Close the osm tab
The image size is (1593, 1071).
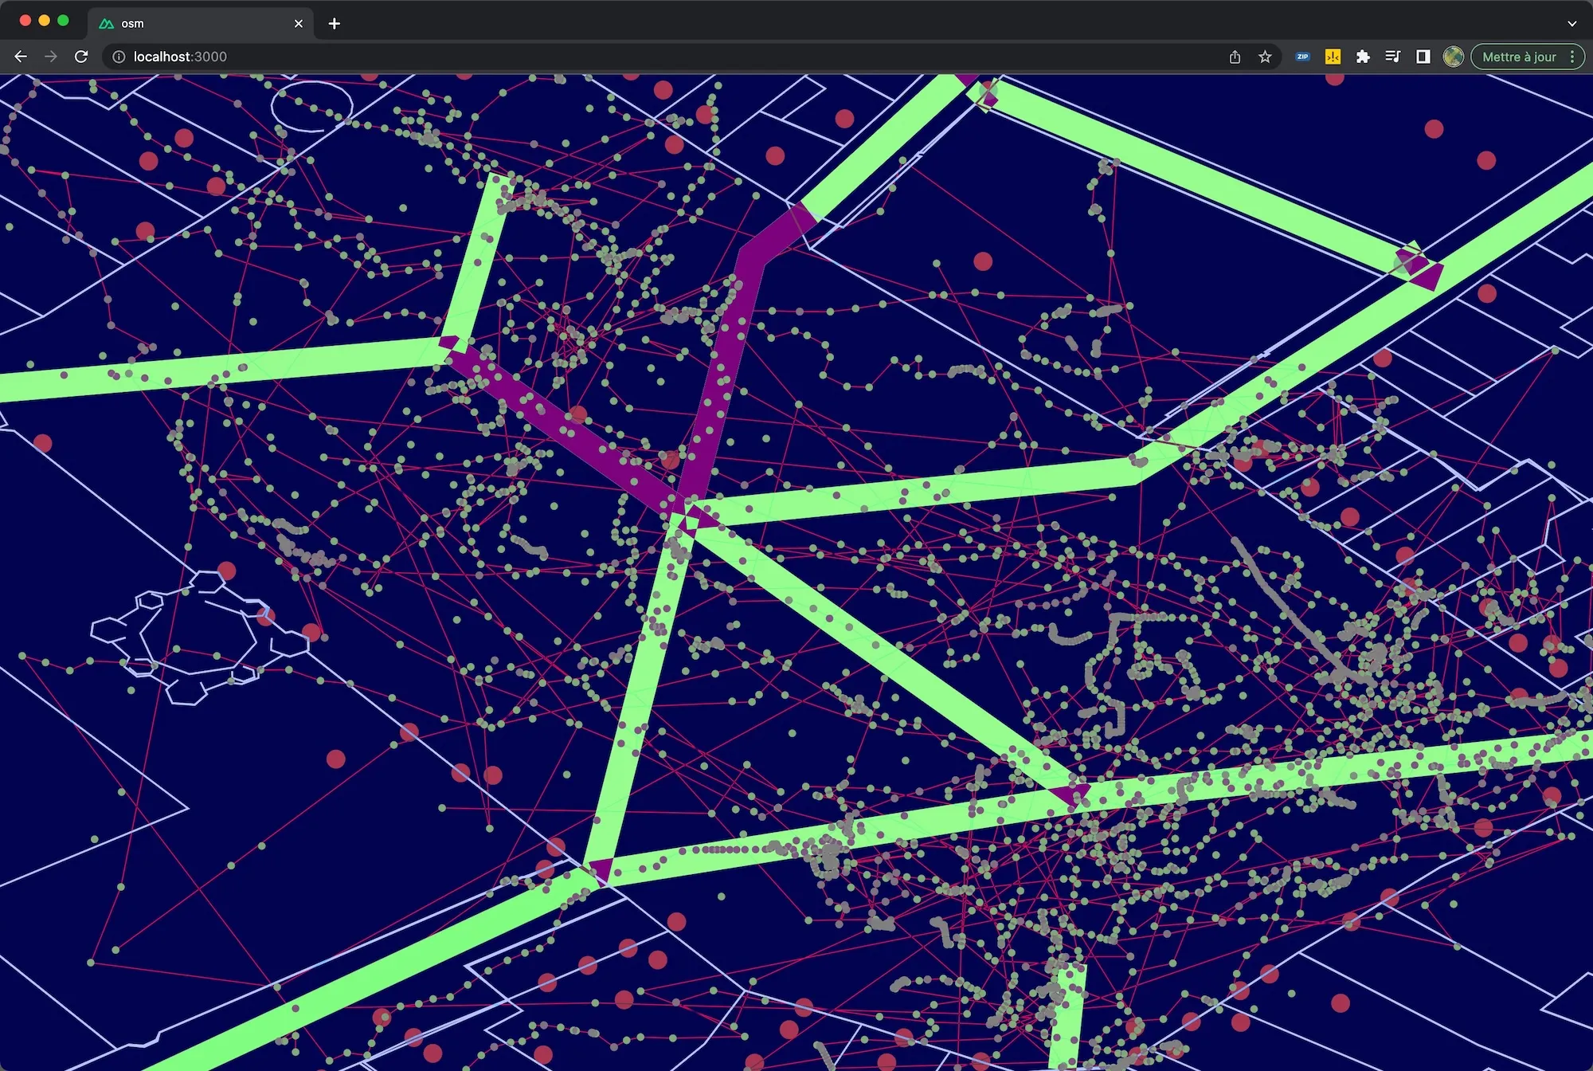pos(299,23)
